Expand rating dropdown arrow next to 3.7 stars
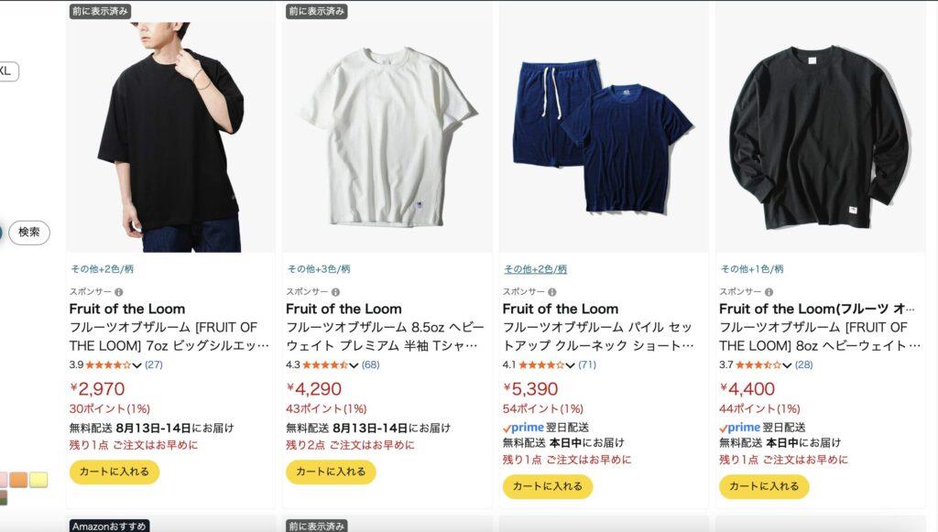Viewport: 938px width, 532px height. click(787, 365)
